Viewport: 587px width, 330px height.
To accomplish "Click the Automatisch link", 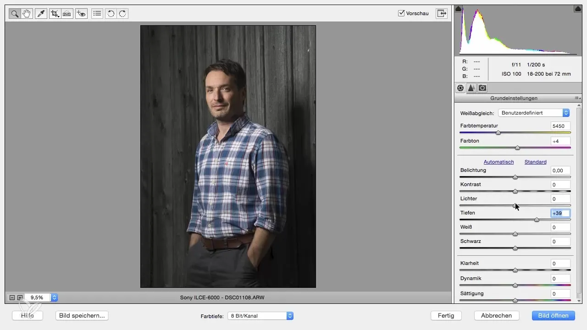I will click(498, 162).
